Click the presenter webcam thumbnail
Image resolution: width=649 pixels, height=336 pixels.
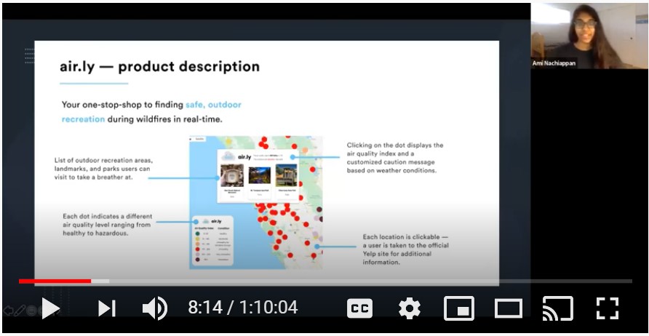point(589,36)
